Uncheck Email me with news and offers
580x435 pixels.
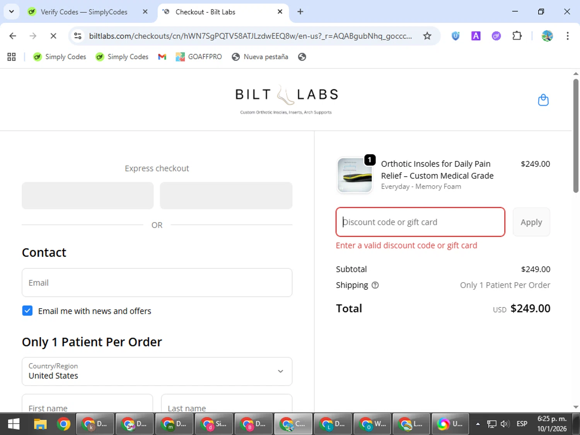[x=27, y=311]
